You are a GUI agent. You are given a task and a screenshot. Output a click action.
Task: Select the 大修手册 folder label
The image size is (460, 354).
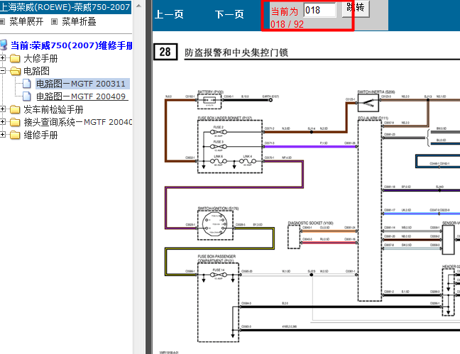coord(40,58)
